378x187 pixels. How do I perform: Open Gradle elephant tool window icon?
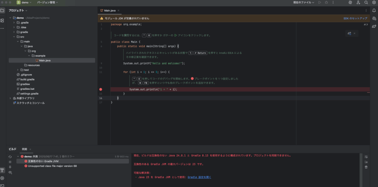(x=374, y=26)
